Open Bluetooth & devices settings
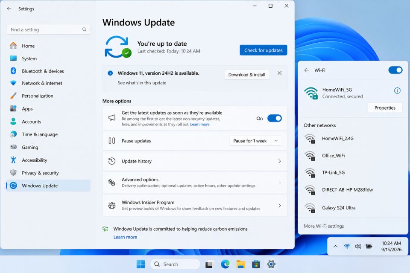The image size is (410, 273). (48, 71)
